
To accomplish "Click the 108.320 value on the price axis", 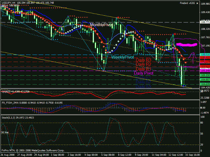I will [x=205, y=29].
